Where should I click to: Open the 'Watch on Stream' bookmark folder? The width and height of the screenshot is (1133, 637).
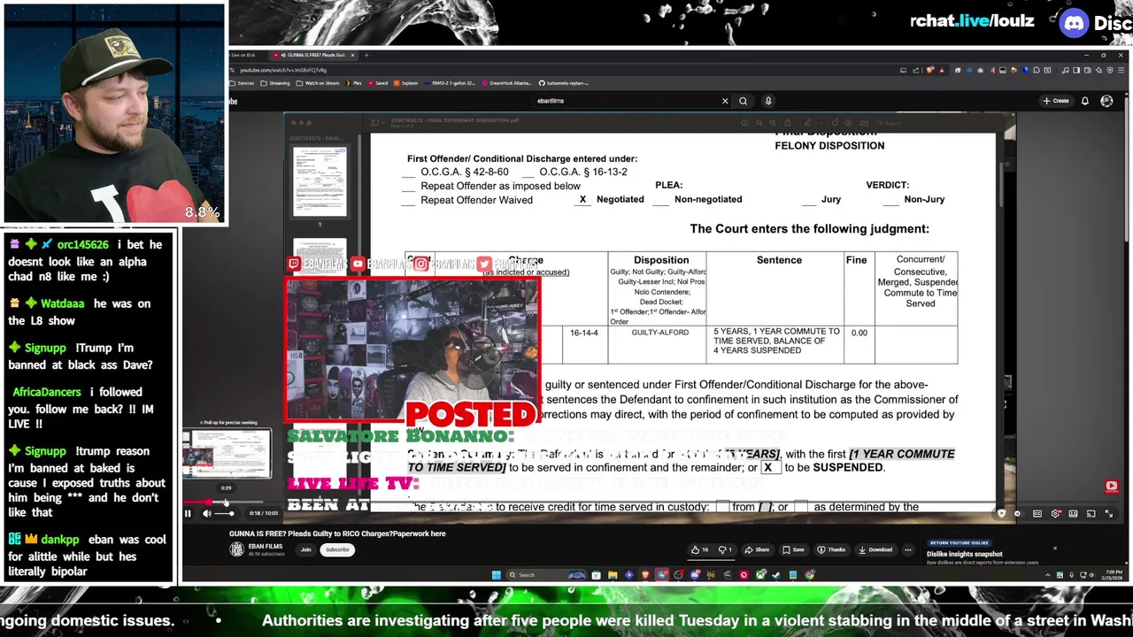318,83
